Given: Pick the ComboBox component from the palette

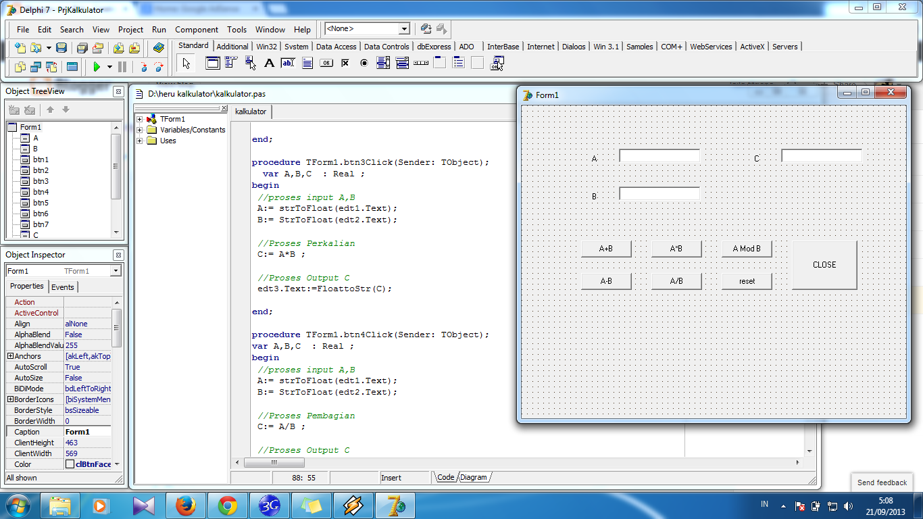Looking at the screenshot, I should click(402, 64).
